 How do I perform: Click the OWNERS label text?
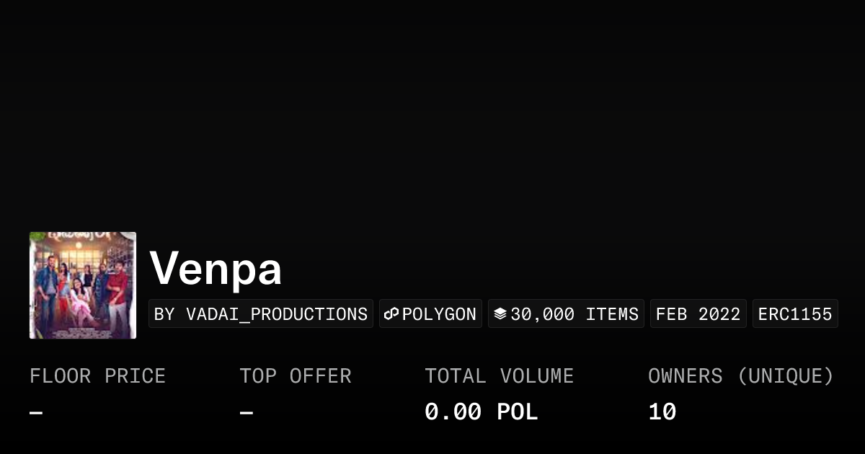(685, 376)
